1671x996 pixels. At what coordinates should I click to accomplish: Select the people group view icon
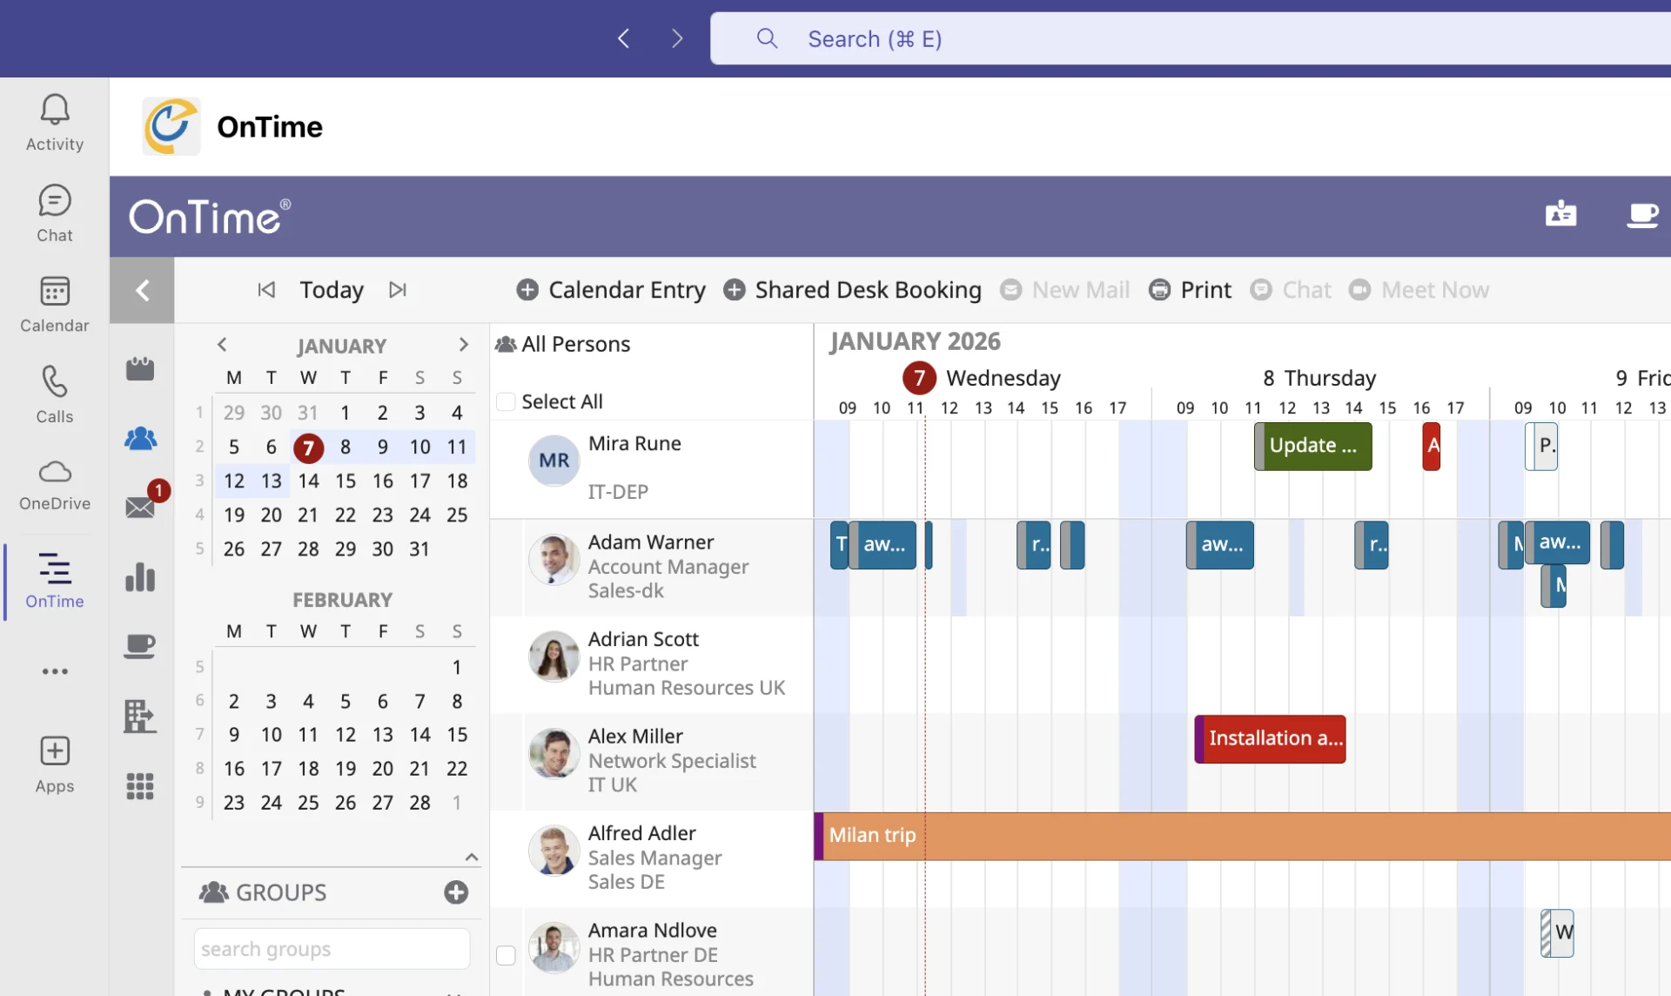click(x=140, y=438)
